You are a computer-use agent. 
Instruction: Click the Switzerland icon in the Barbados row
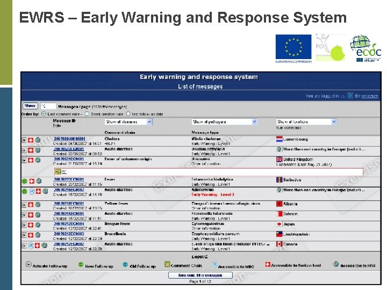point(32,182)
